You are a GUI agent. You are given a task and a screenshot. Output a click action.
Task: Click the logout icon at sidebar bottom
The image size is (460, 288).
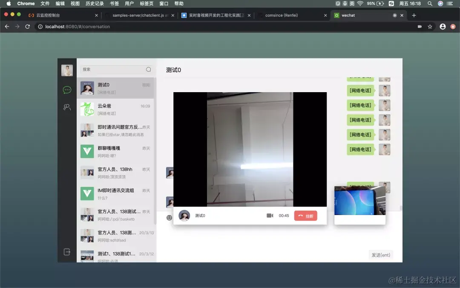pyautogui.click(x=66, y=252)
